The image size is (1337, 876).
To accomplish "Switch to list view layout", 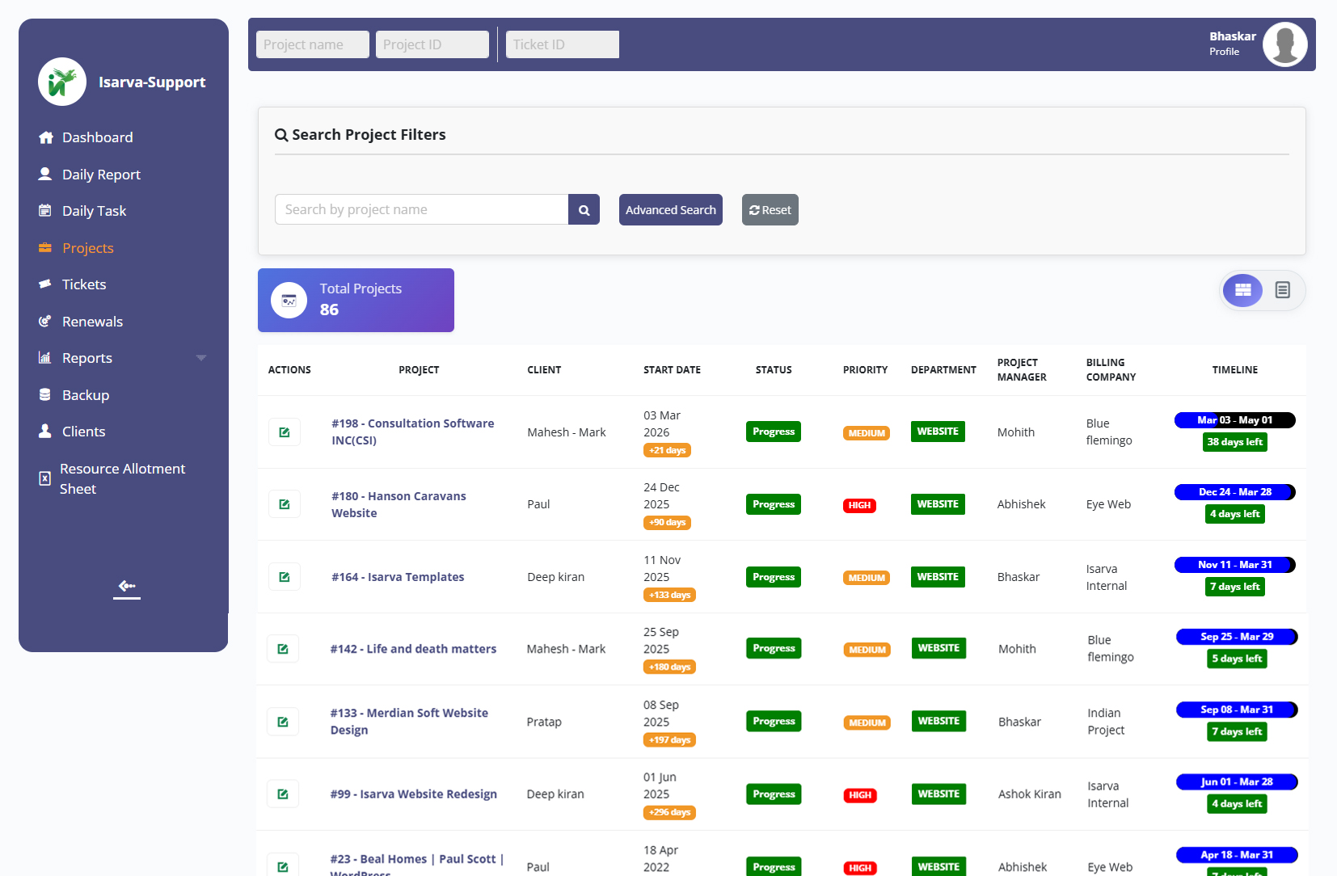I will [x=1282, y=290].
